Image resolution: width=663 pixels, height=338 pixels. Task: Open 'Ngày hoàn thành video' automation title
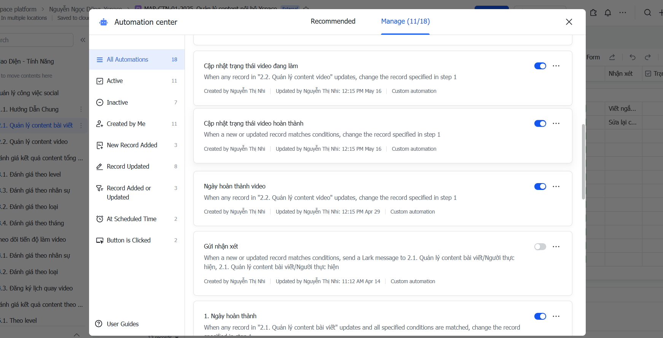[234, 186]
